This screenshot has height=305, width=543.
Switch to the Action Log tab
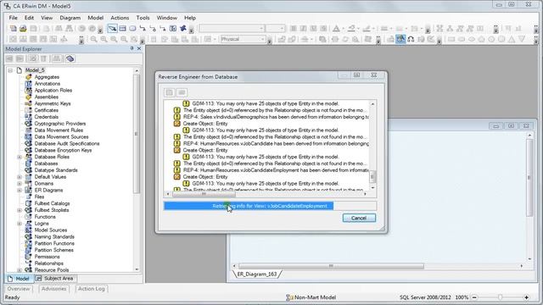tap(91, 288)
